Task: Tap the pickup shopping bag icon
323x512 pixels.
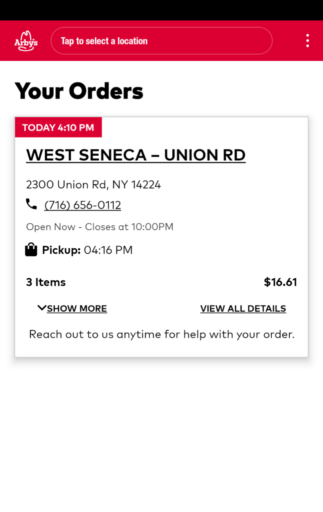Action: [x=31, y=250]
